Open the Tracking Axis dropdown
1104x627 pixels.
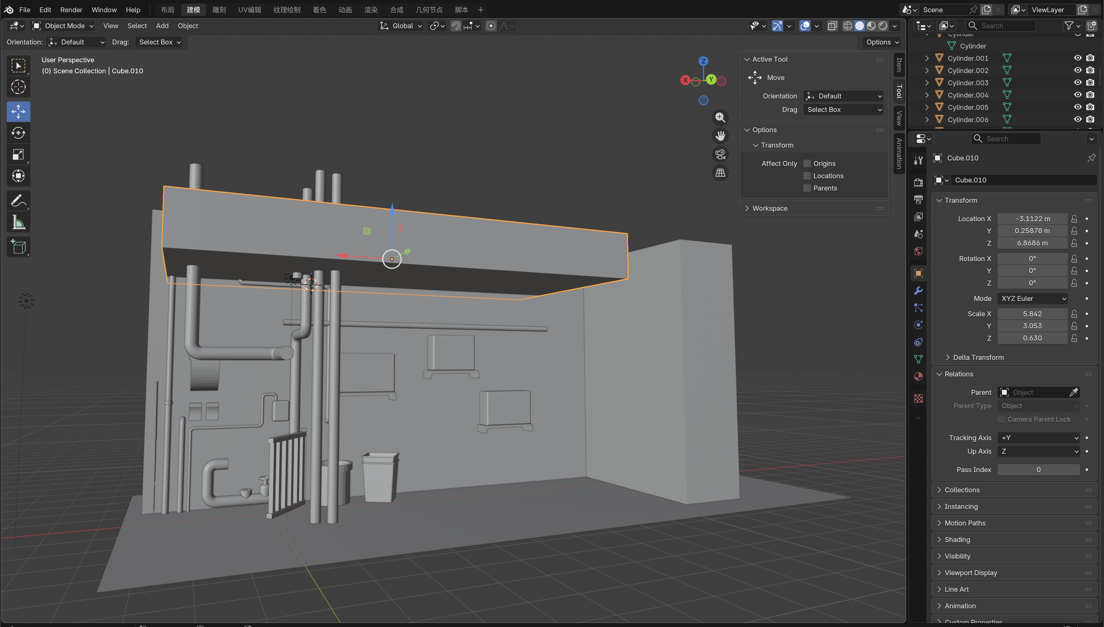click(x=1038, y=438)
